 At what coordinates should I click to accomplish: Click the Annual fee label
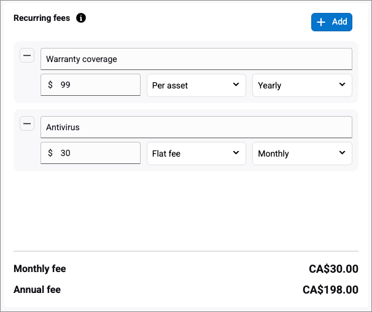click(x=37, y=289)
